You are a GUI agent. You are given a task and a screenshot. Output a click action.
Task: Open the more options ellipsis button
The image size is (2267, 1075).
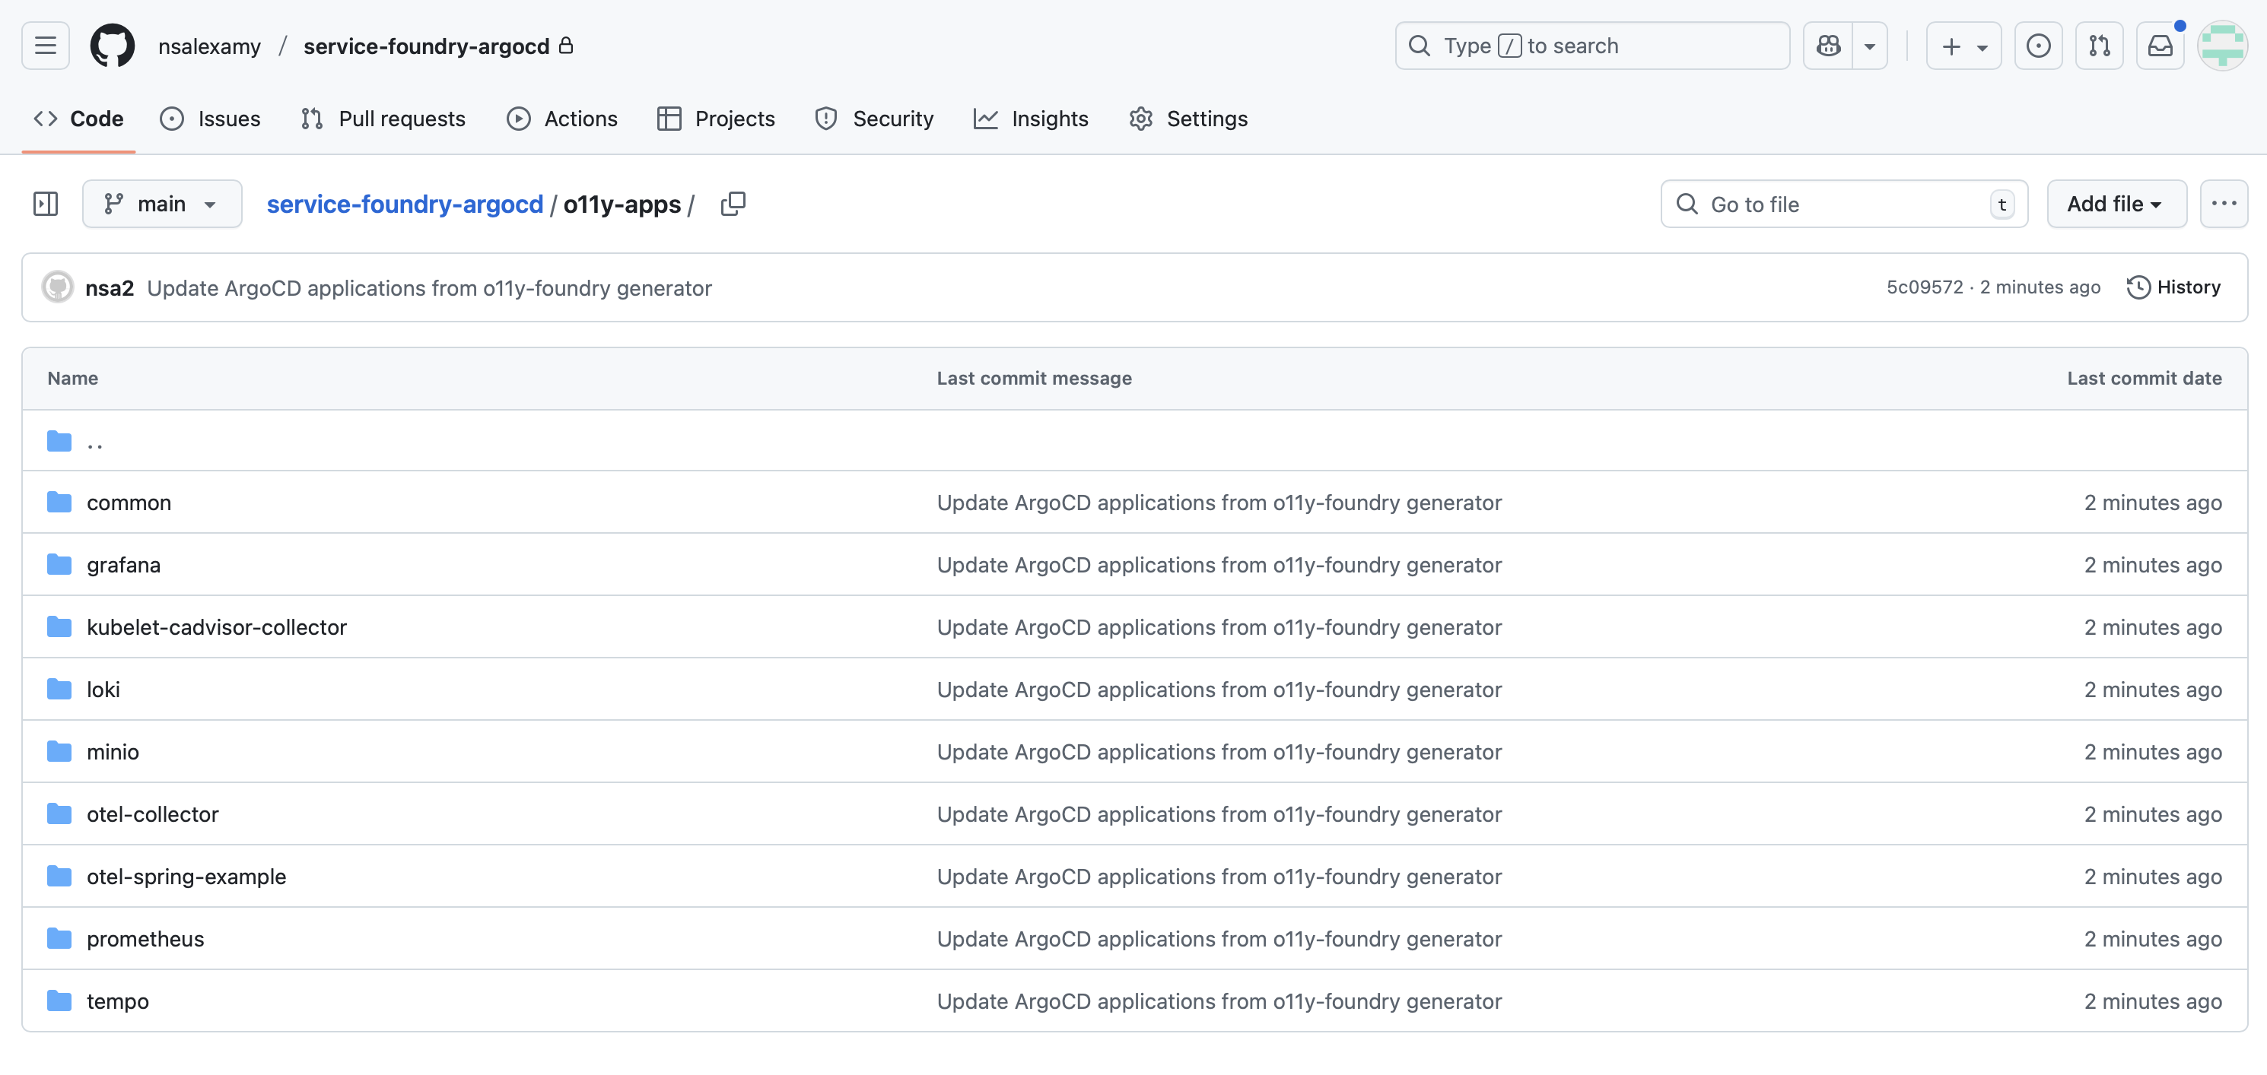tap(2224, 204)
